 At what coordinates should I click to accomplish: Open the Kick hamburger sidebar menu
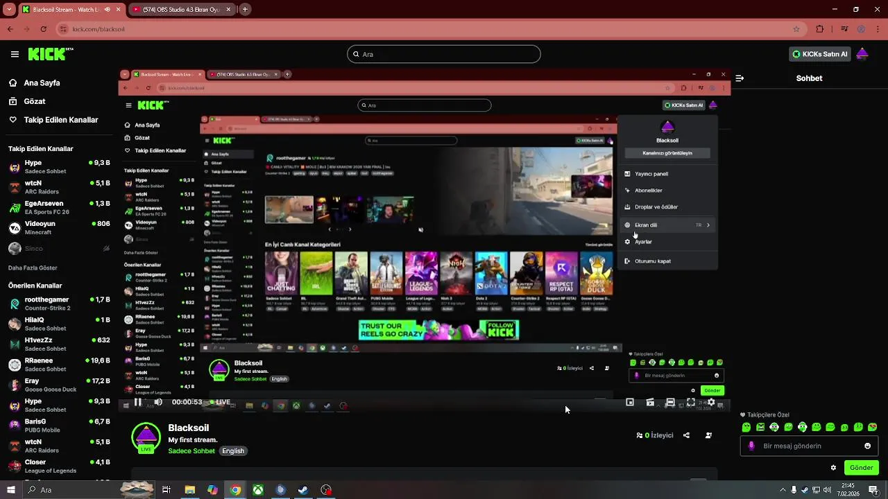(15, 54)
